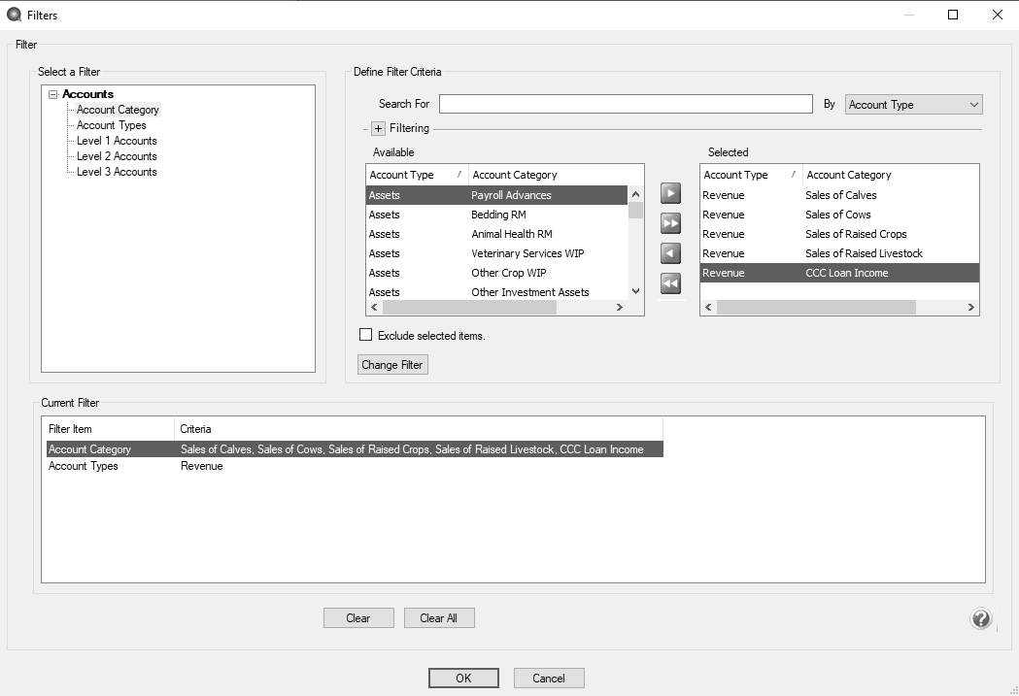
Task: Click the remove selected item left arrow
Action: 670,253
